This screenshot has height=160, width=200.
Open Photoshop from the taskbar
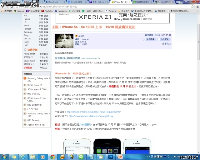(x=111, y=157)
